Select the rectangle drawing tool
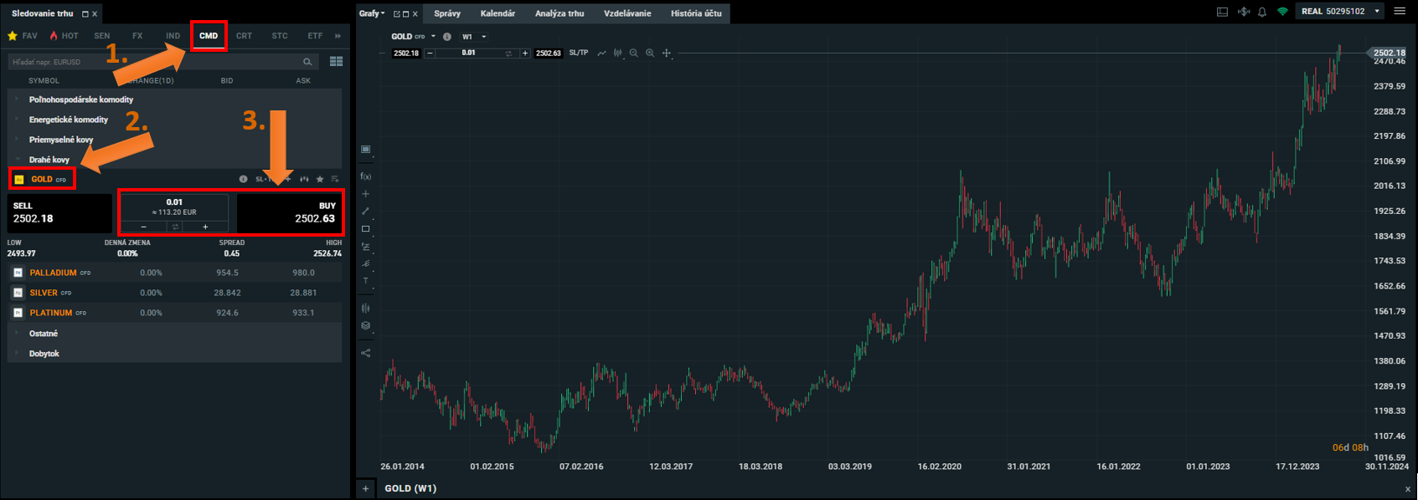 (365, 229)
